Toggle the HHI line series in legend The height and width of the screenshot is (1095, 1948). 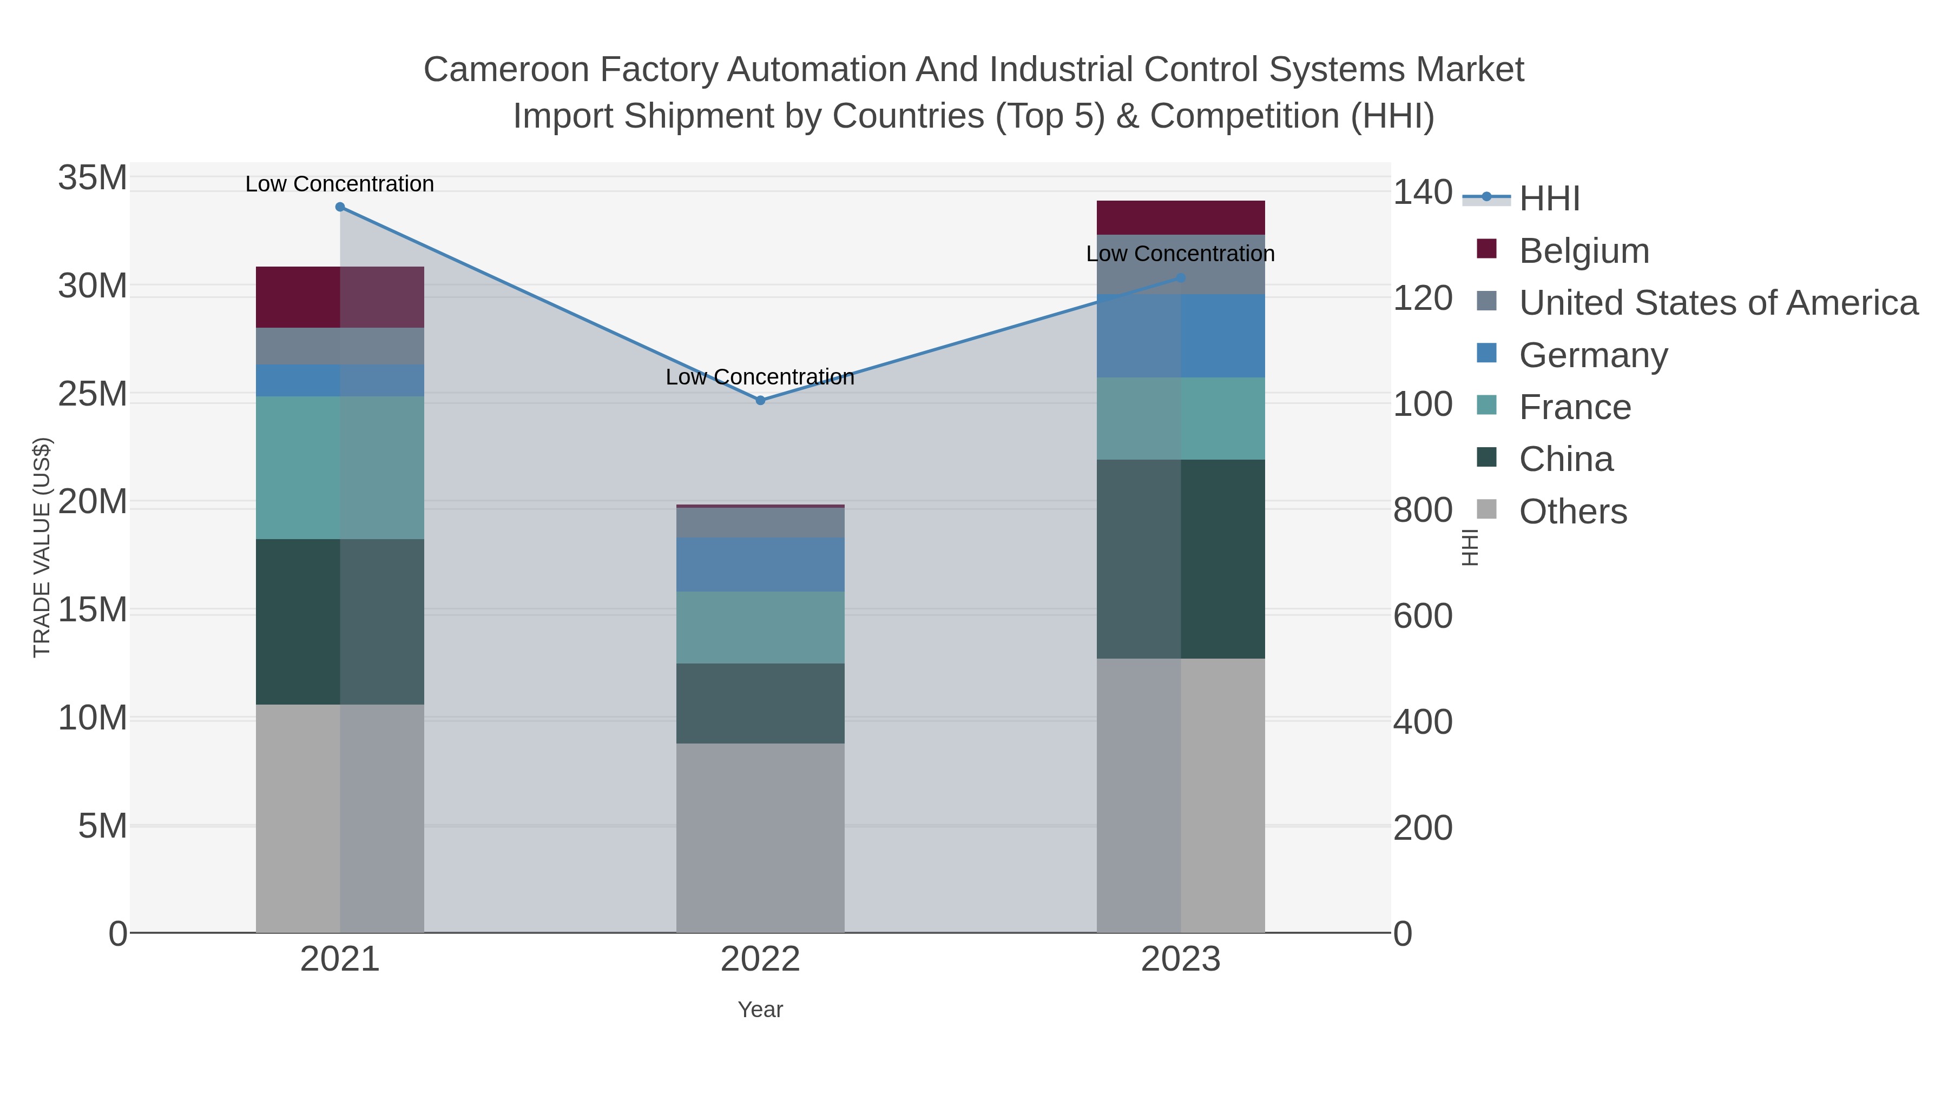[1522, 198]
